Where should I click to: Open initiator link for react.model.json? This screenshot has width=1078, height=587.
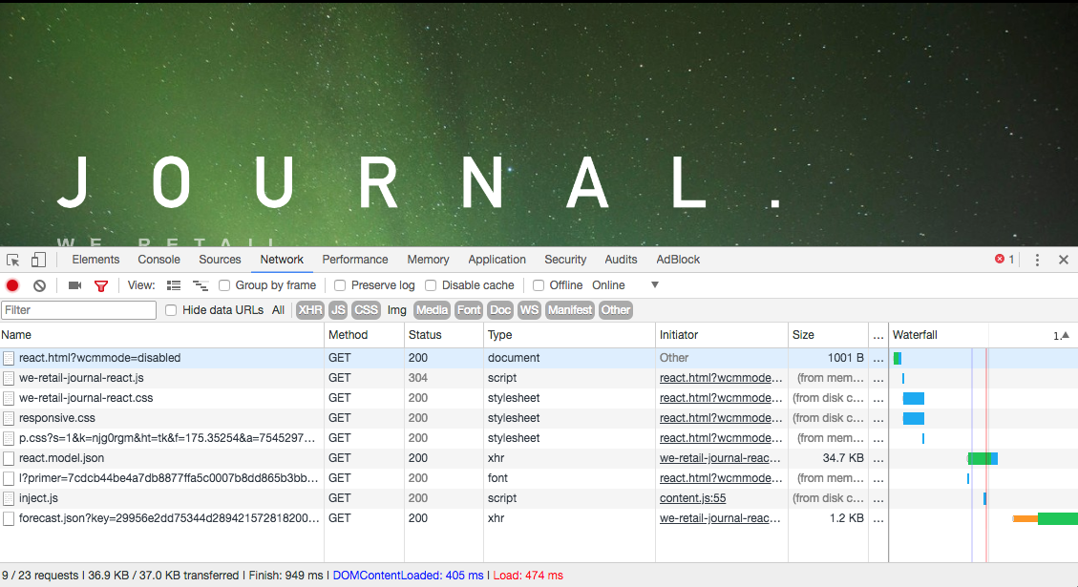tap(720, 458)
